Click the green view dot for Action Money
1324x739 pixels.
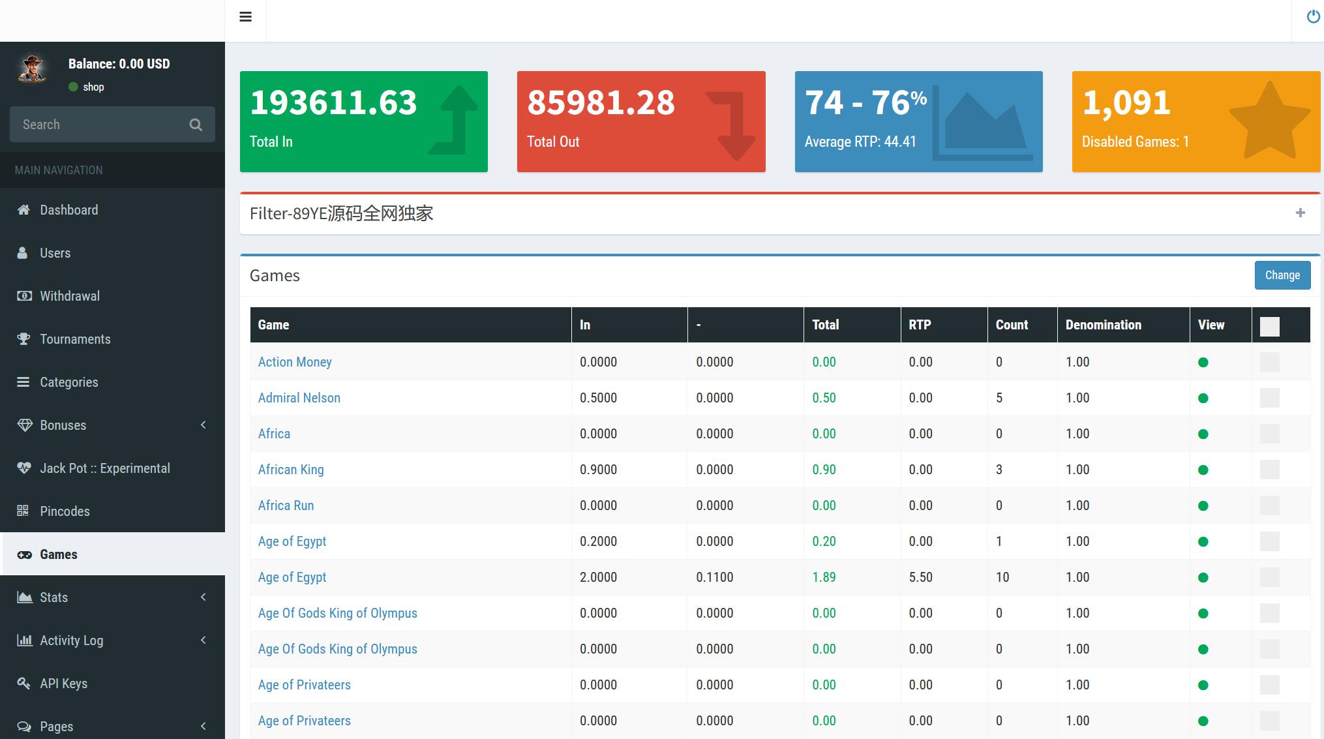(1203, 363)
